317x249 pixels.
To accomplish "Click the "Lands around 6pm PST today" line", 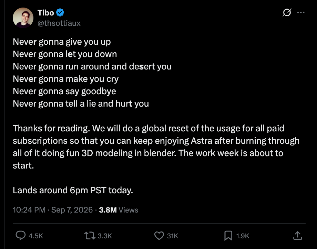I will pyautogui.click(x=73, y=190).
